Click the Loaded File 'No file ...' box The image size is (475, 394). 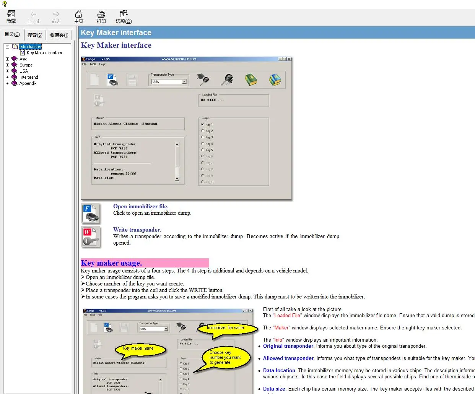point(234,101)
